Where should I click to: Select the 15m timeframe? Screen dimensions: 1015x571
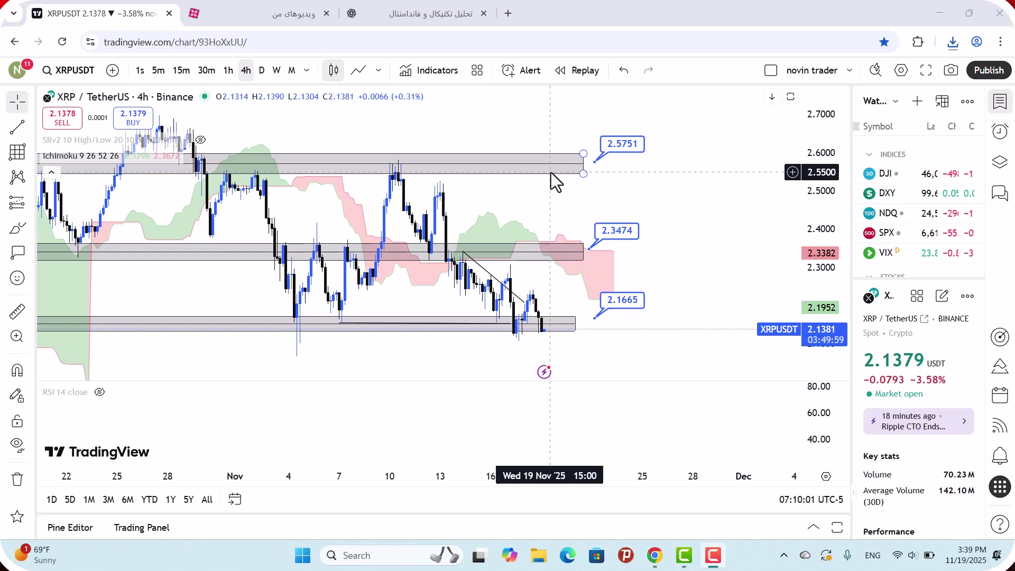click(x=181, y=70)
